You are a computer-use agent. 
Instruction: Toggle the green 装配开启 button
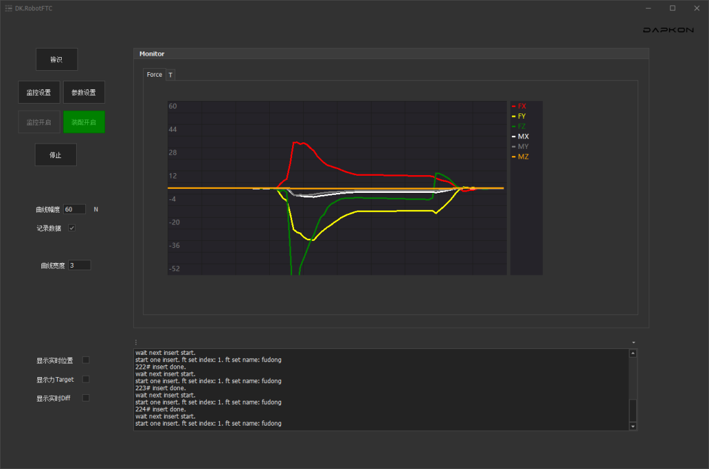pos(83,122)
